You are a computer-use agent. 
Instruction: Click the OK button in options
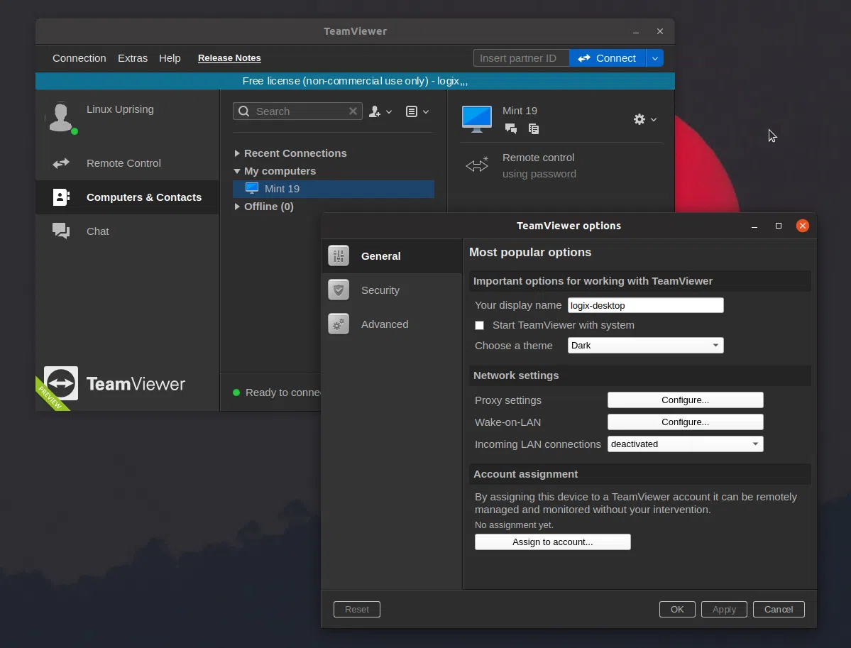coord(677,609)
